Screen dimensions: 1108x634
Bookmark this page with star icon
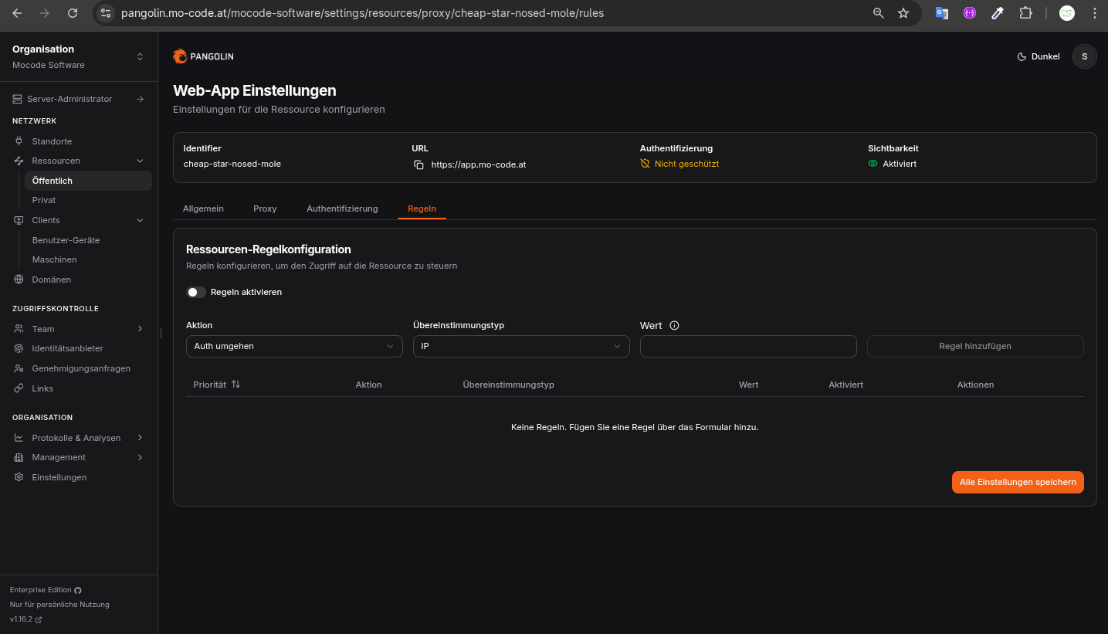pyautogui.click(x=903, y=13)
